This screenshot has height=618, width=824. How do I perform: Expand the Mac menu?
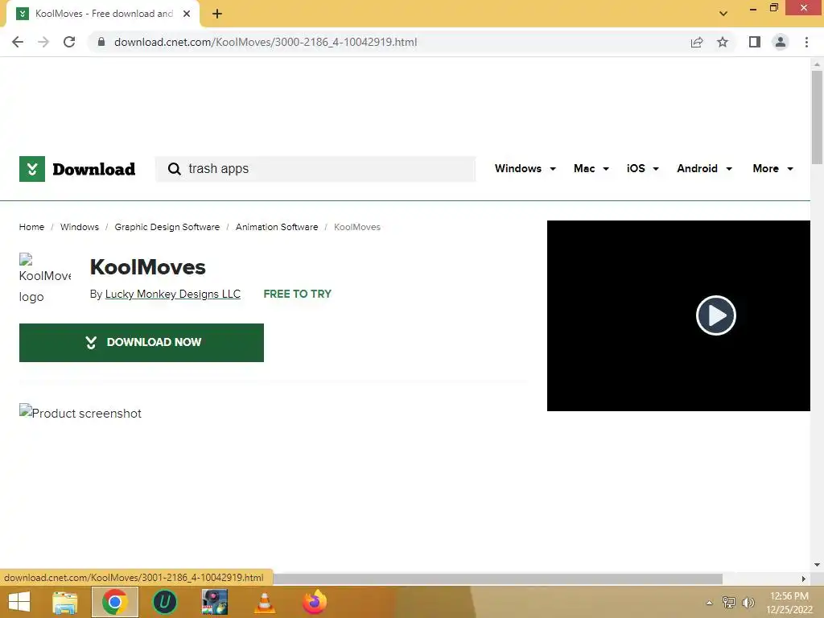click(x=591, y=169)
